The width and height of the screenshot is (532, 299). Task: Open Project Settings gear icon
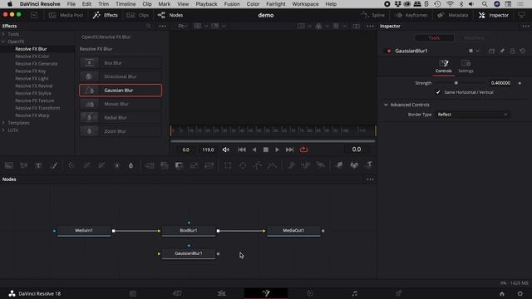point(520,293)
